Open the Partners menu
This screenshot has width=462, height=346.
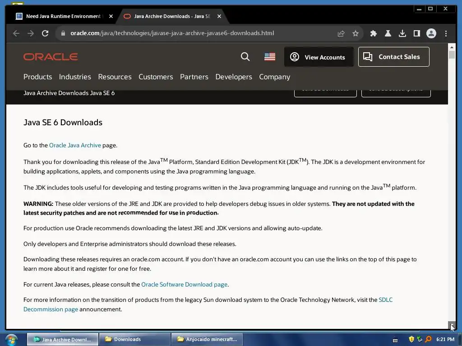pyautogui.click(x=194, y=77)
